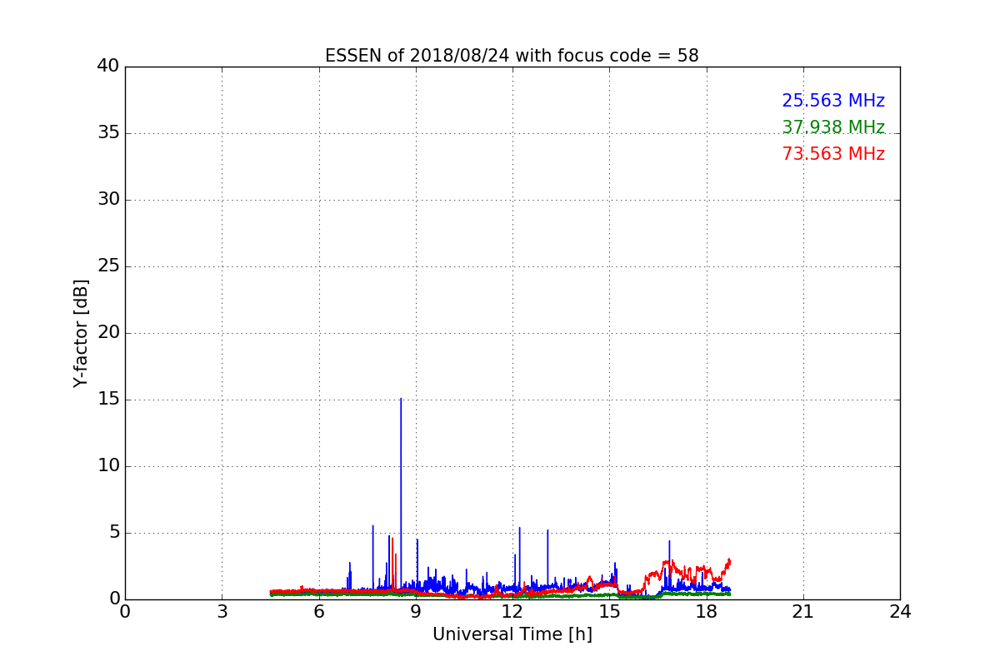Viewport: 1000px width, 666px height.
Task: Click x-axis tick label 24
Action: point(900,612)
